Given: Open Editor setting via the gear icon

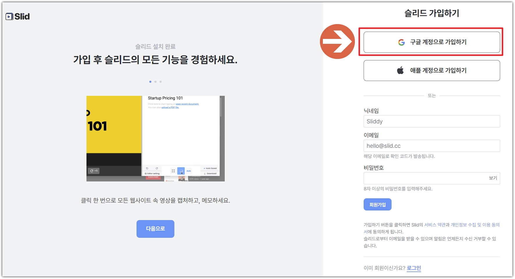Looking at the screenshot, I should point(146,174).
